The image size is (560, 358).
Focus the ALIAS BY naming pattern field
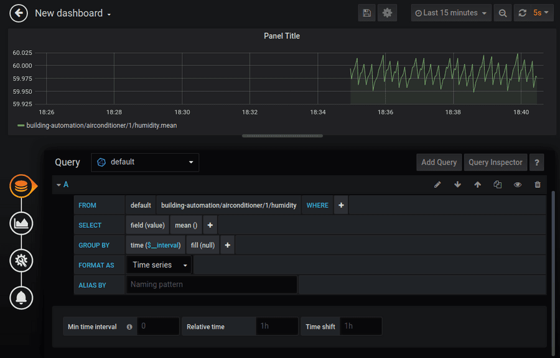212,285
